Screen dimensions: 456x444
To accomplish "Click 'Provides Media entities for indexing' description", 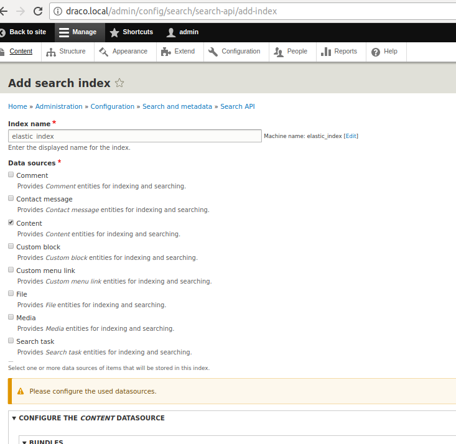I will 96,328.
